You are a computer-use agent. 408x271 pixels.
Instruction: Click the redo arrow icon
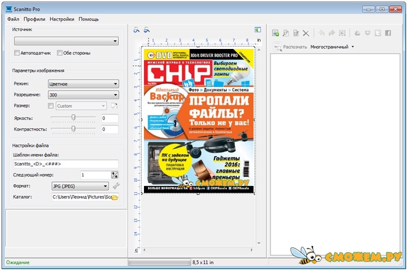(332, 33)
